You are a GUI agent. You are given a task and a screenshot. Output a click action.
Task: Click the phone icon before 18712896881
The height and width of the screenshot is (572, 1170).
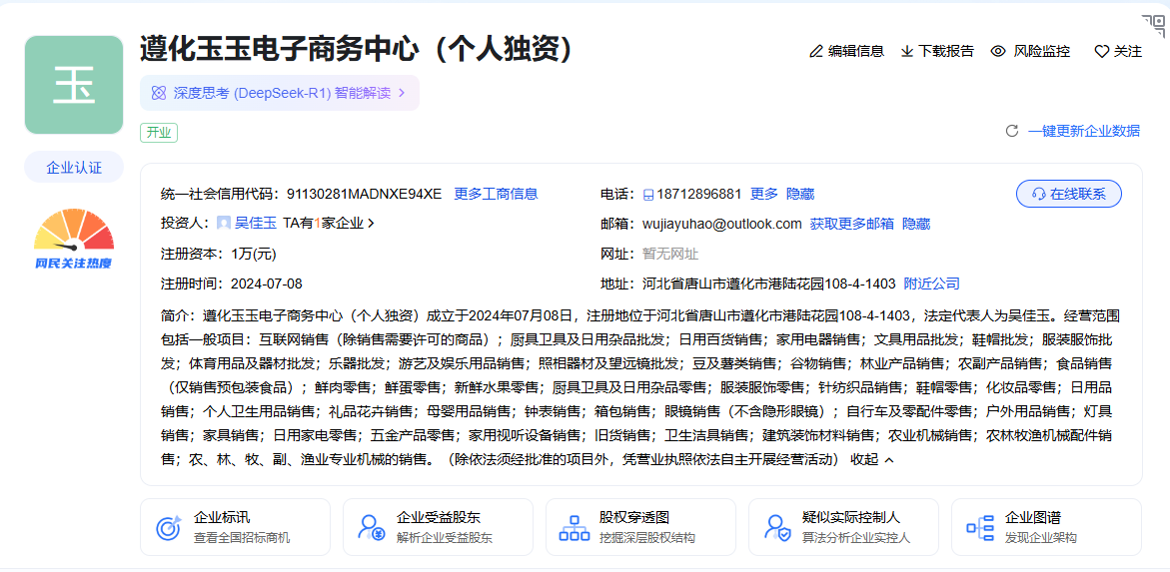tap(647, 195)
